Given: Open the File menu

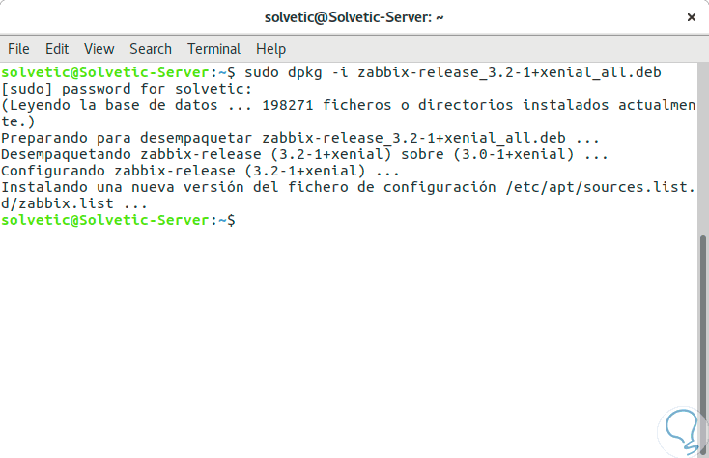Looking at the screenshot, I should click(18, 48).
